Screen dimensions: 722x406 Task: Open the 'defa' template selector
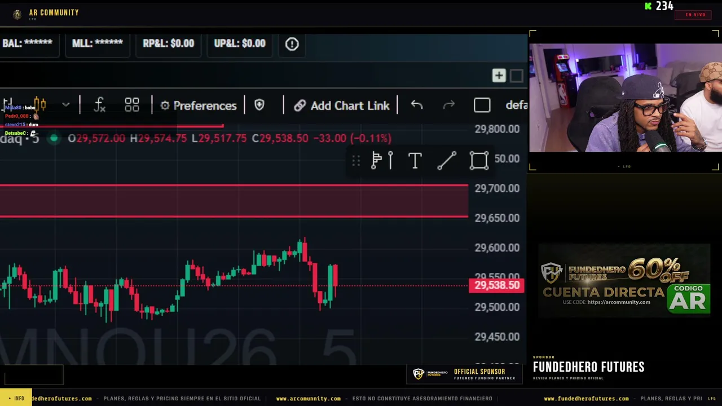point(516,105)
